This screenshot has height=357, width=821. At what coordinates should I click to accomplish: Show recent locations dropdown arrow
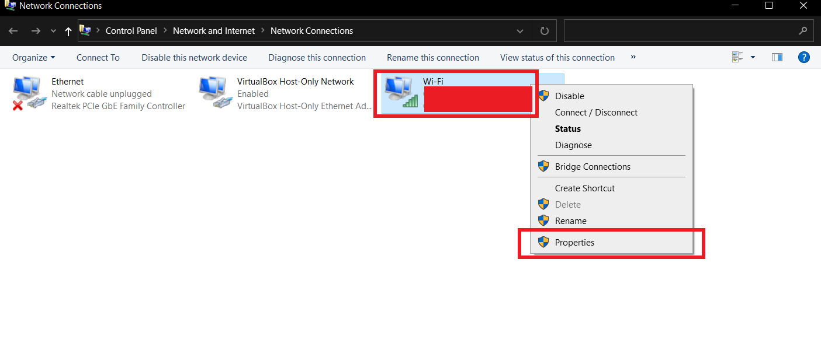click(53, 31)
